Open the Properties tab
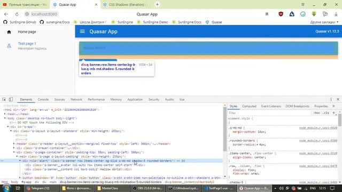 pyautogui.click(x=321, y=106)
